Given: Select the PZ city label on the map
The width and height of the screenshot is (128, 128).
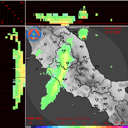Looking at the screenshot, I should click(x=123, y=110).
